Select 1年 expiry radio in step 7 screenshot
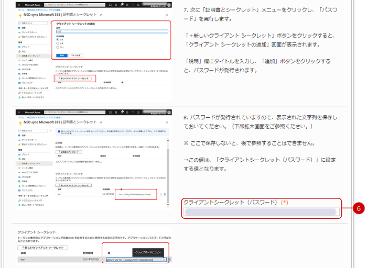This screenshot has width=367, height=268. (x=58, y=40)
